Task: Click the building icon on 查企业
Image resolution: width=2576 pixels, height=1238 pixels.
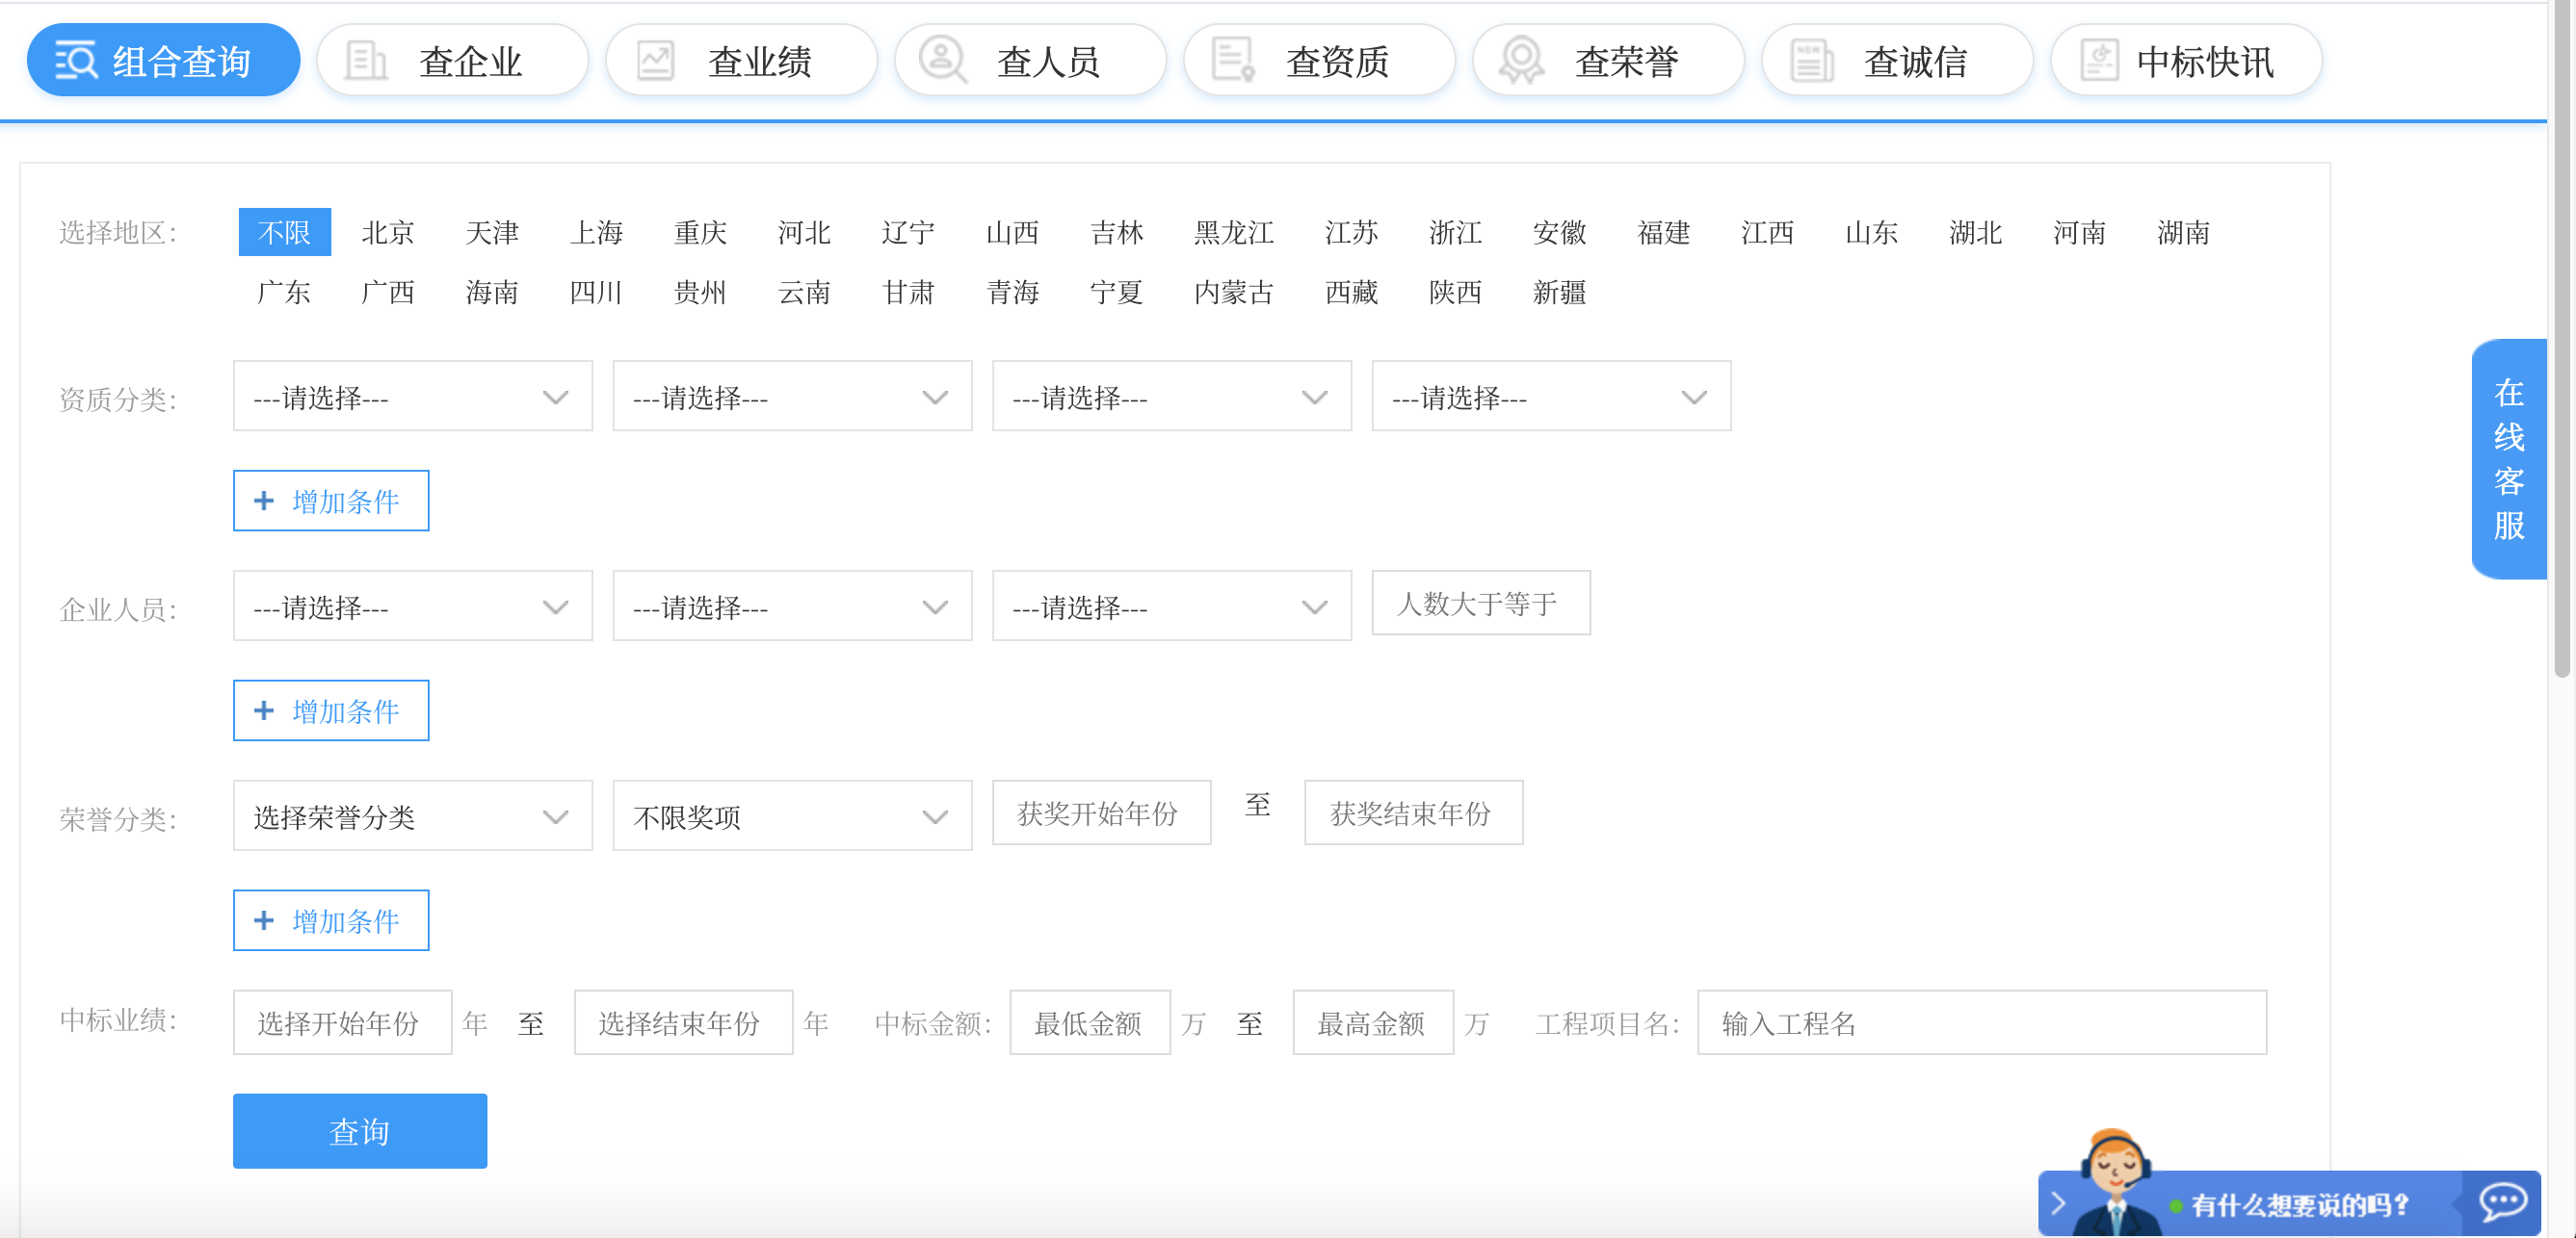Action: click(366, 59)
